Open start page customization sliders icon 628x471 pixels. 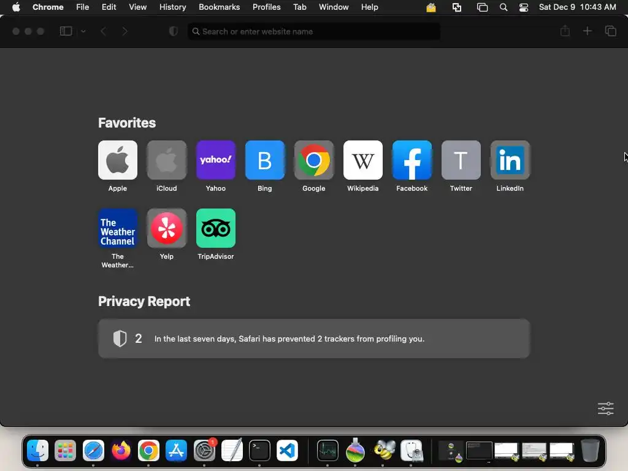pos(605,408)
